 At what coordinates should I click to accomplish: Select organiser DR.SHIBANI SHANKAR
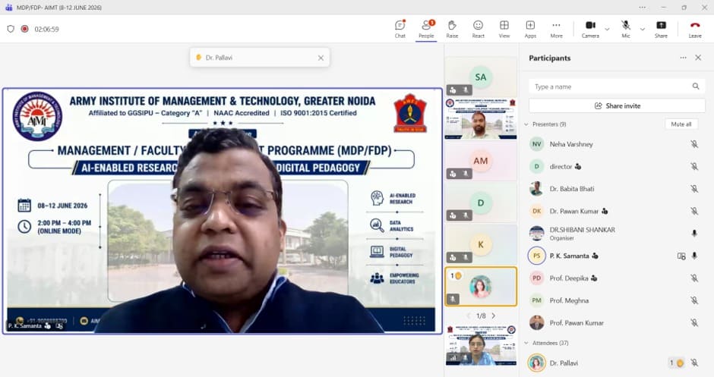(614, 234)
